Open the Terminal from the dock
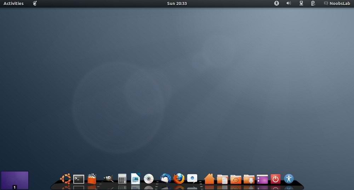The height and width of the screenshot is (190, 354). click(x=79, y=179)
